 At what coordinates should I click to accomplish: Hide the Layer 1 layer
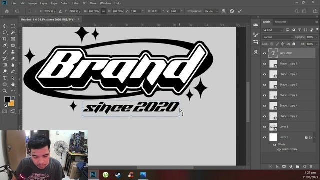click(x=264, y=127)
